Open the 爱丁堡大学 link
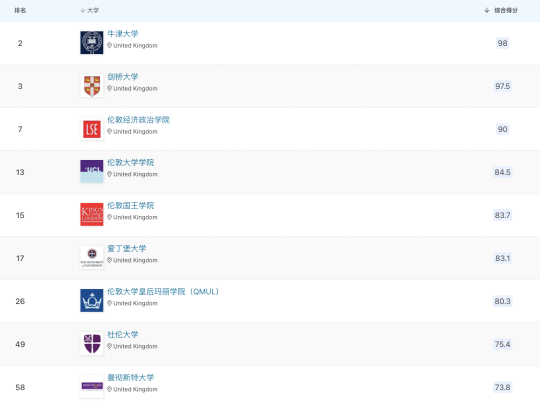 [126, 248]
